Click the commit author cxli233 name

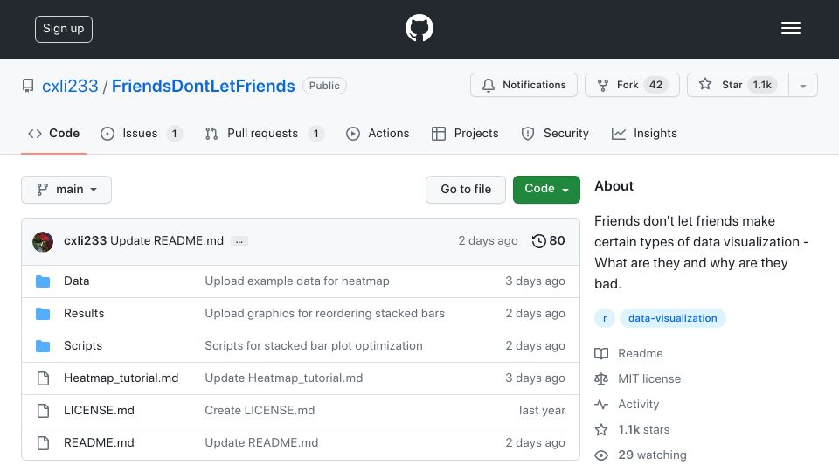point(85,241)
